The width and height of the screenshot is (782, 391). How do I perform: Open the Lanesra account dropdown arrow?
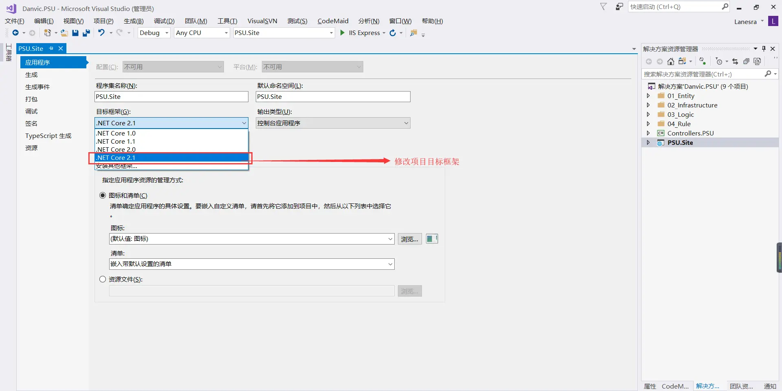tap(762, 21)
